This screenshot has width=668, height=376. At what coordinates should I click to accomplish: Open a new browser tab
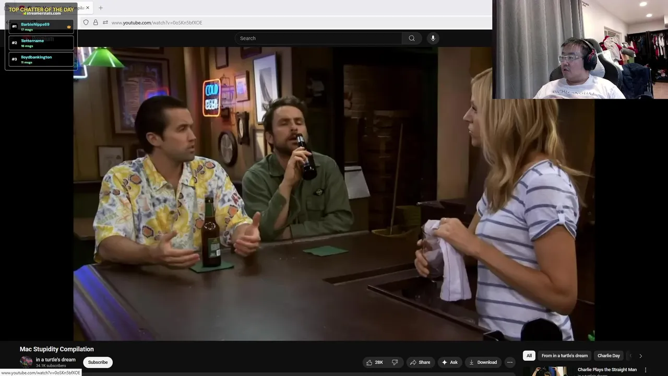[x=101, y=8]
